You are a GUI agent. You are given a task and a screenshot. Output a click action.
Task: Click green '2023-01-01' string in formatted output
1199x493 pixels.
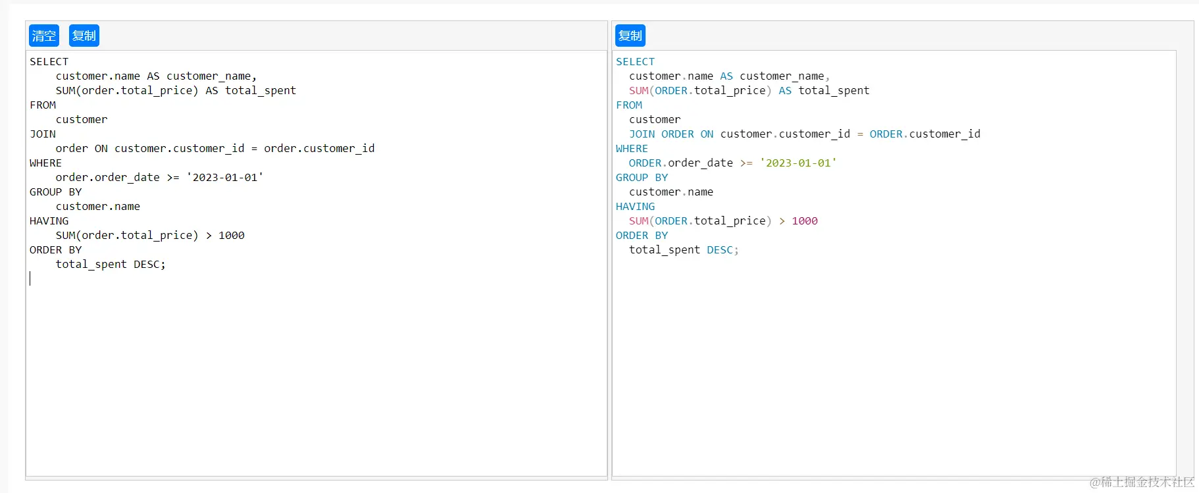(x=798, y=163)
